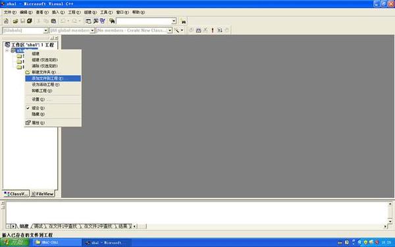This screenshot has height=247, width=395.
Task: Collapse the sha1 project tree node
Action: pos(7,51)
